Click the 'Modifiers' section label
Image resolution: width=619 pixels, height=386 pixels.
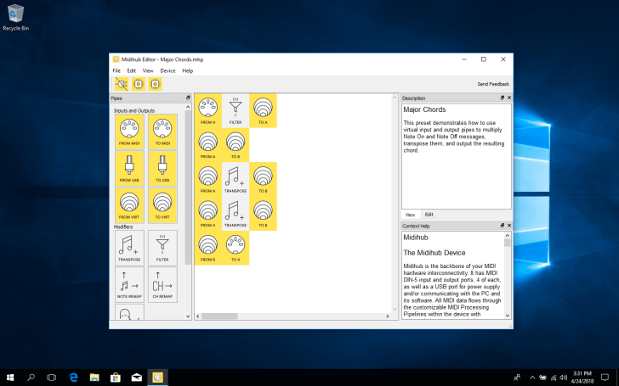123,227
